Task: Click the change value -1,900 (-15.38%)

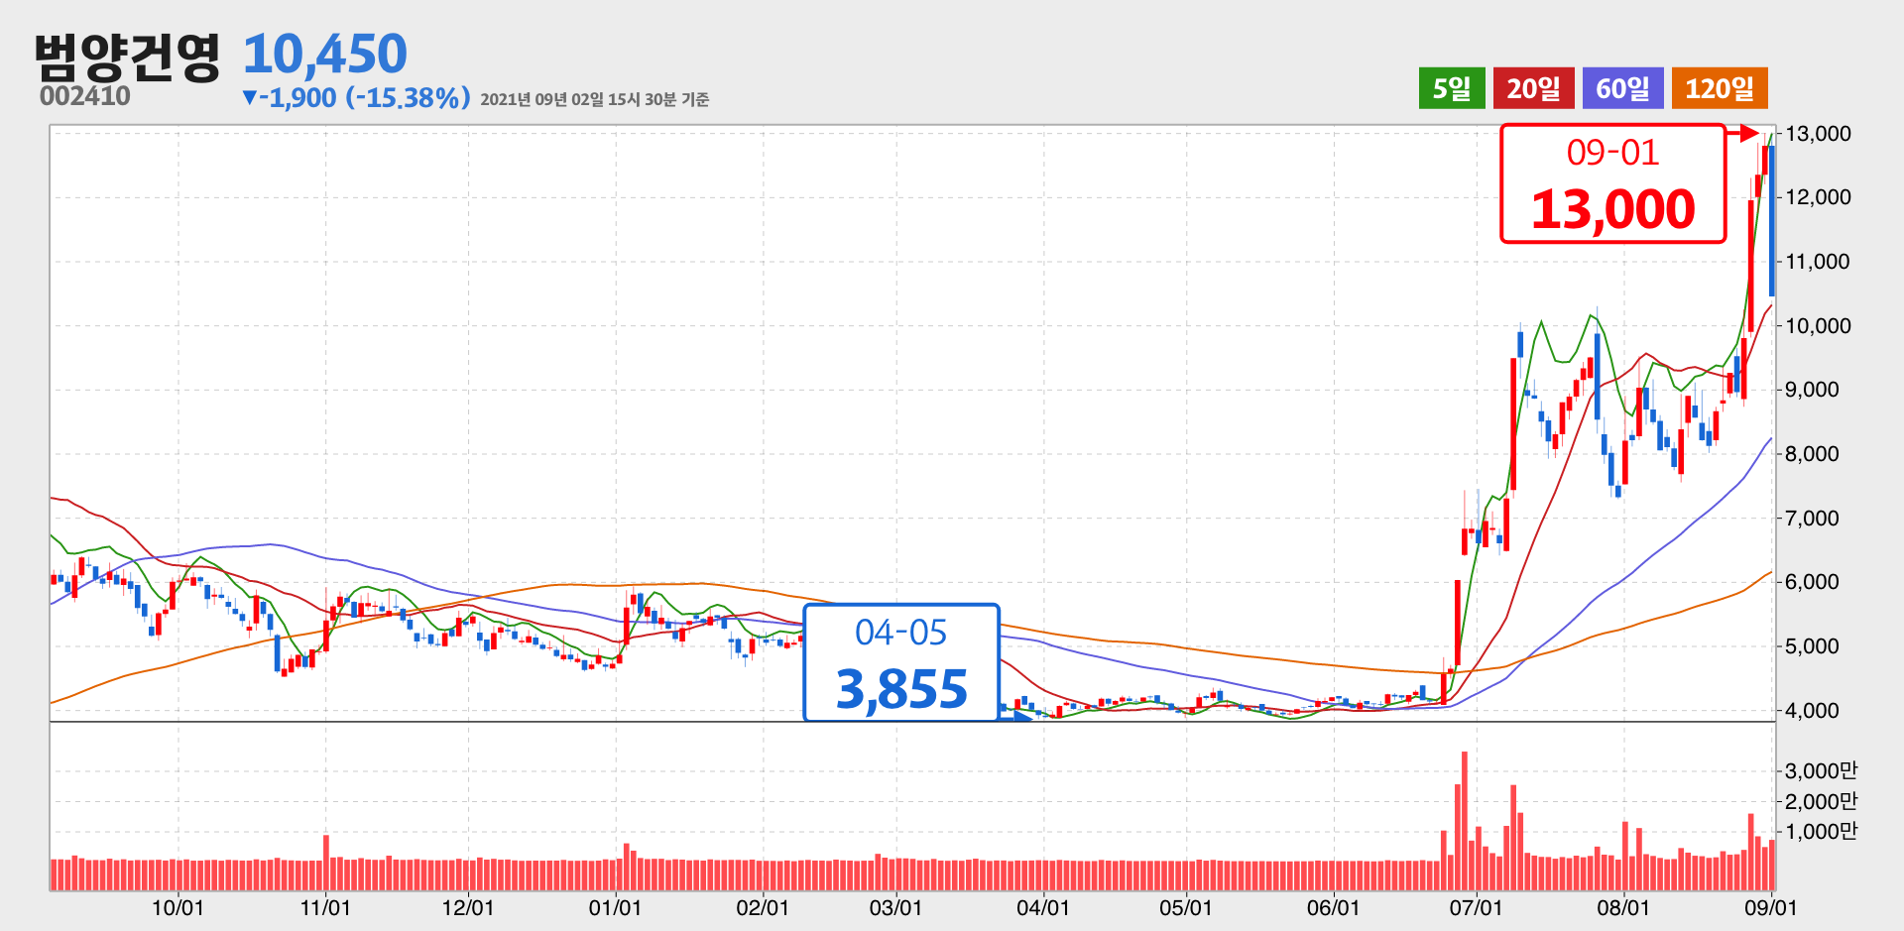Action: click(356, 98)
